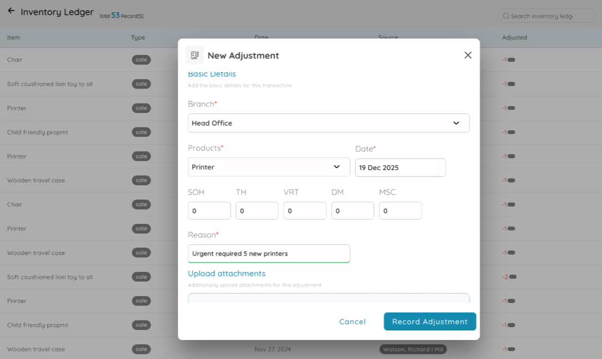
Task: Open the Branch dropdown showing Head Office
Action: click(x=329, y=123)
